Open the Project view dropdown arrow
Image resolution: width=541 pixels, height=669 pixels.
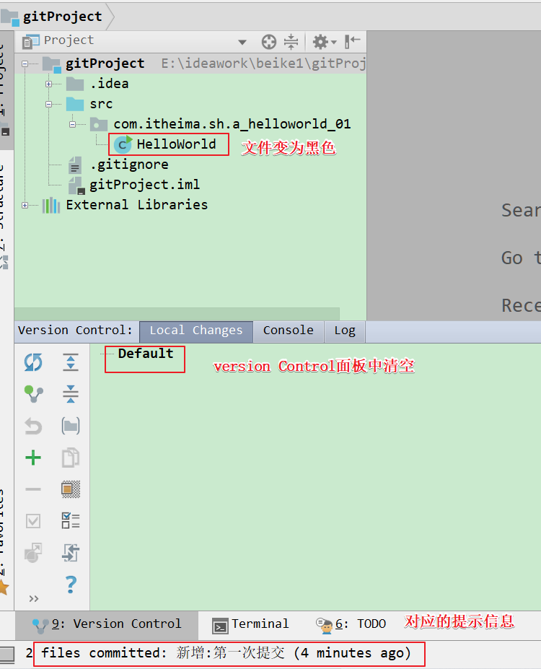coord(242,42)
